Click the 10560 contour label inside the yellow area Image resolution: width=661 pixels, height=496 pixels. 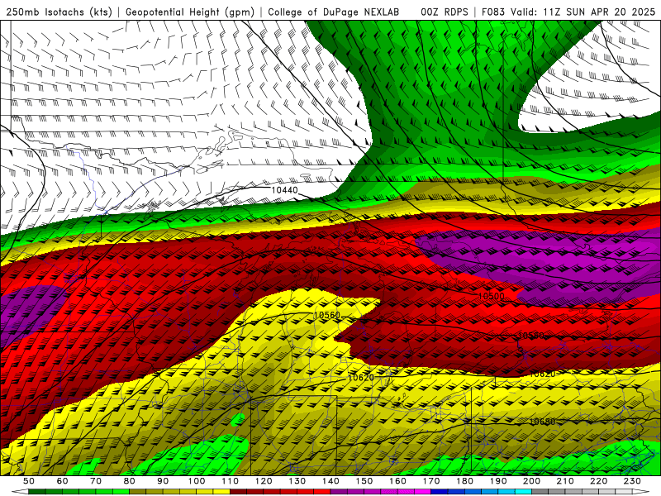click(x=326, y=315)
